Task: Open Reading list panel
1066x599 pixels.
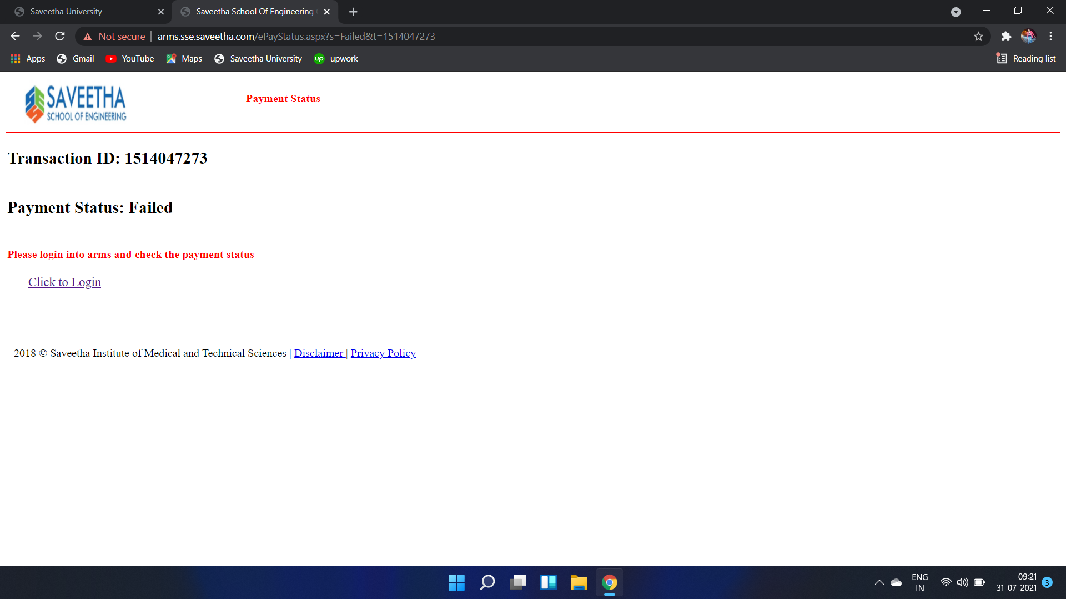Action: click(1026, 59)
